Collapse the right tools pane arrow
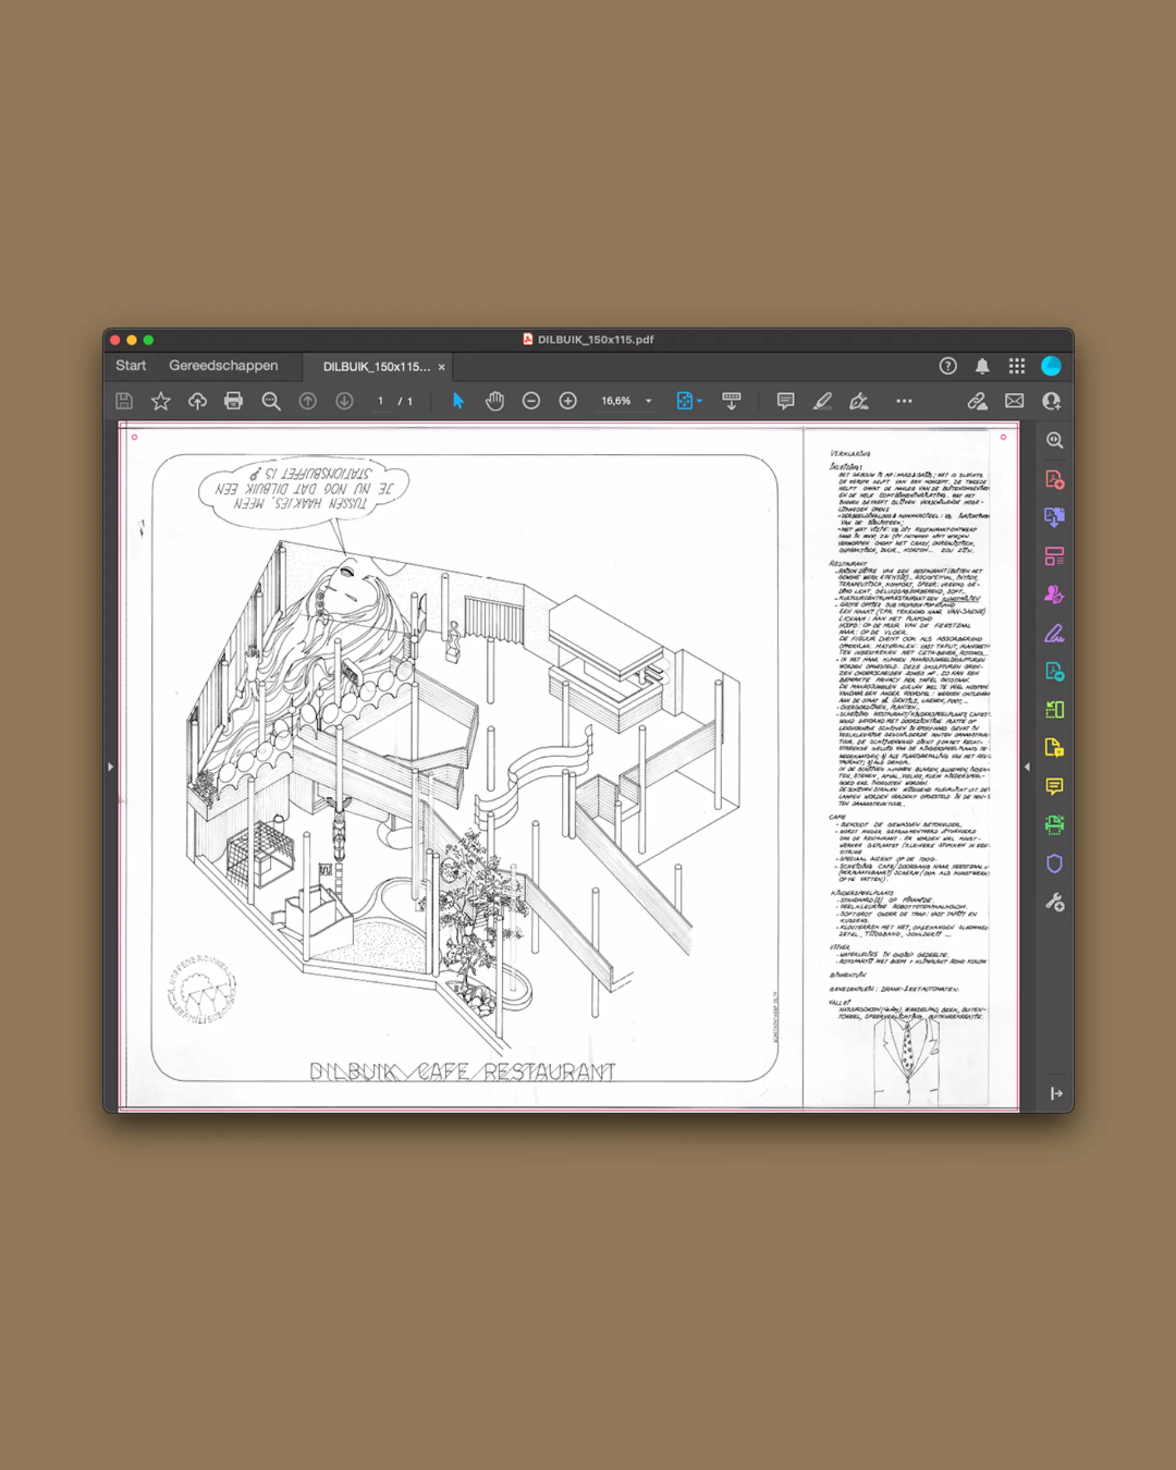Image resolution: width=1176 pixels, height=1470 pixels. pyautogui.click(x=1027, y=766)
